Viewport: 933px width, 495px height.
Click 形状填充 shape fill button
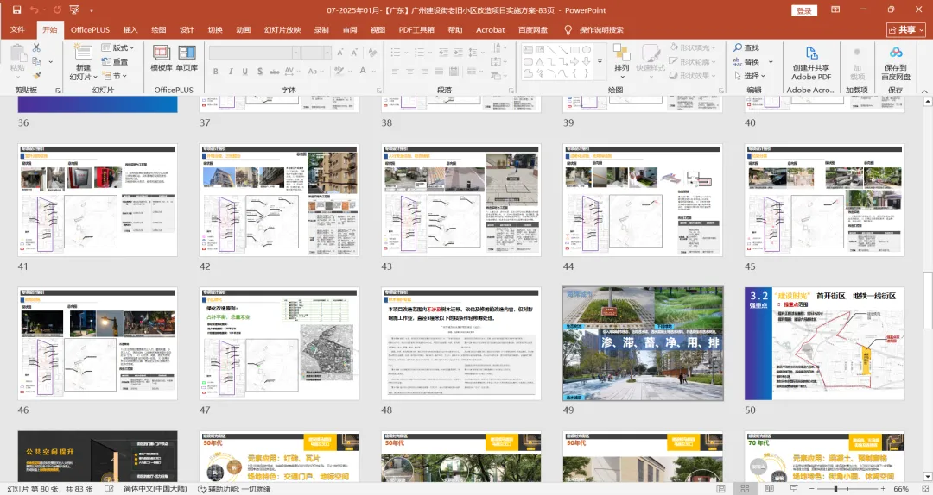693,47
